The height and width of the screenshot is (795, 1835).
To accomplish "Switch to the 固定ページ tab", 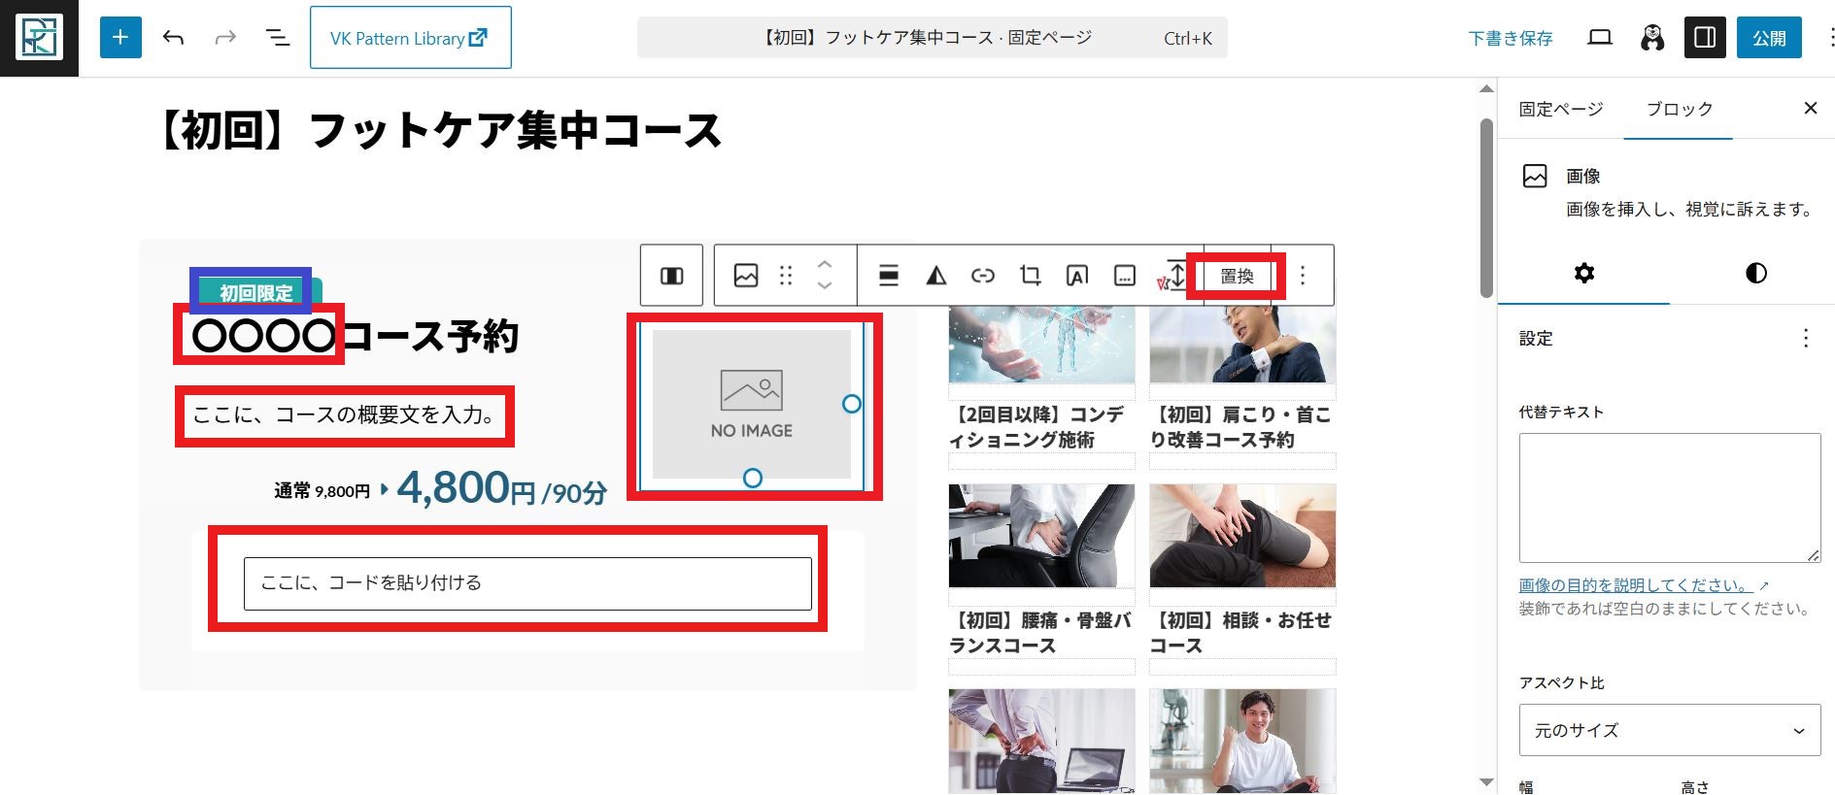I will pyautogui.click(x=1560, y=109).
